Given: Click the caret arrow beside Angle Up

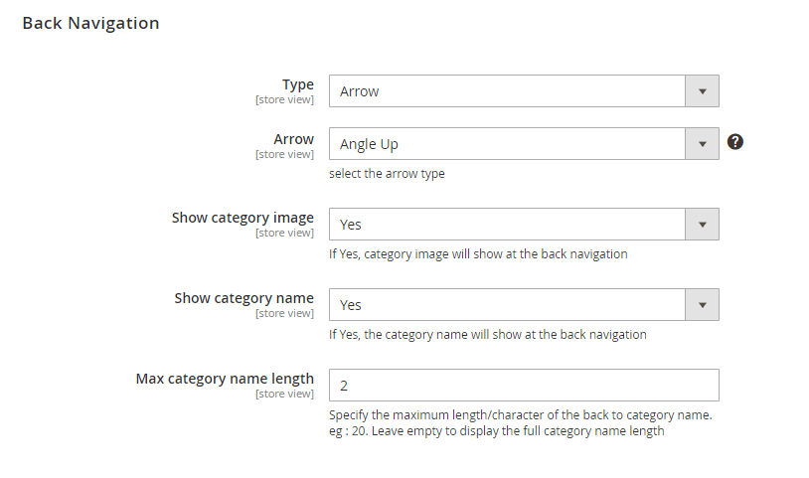Looking at the screenshot, I should point(703,144).
